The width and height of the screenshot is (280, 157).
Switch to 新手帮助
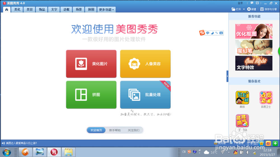(115, 130)
